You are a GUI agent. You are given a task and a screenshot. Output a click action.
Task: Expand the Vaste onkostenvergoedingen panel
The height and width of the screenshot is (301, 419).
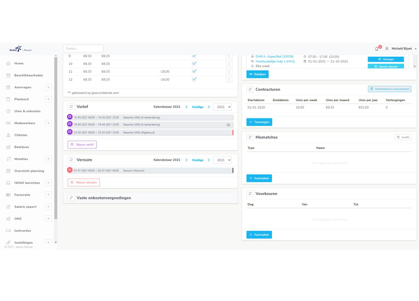coord(71,198)
